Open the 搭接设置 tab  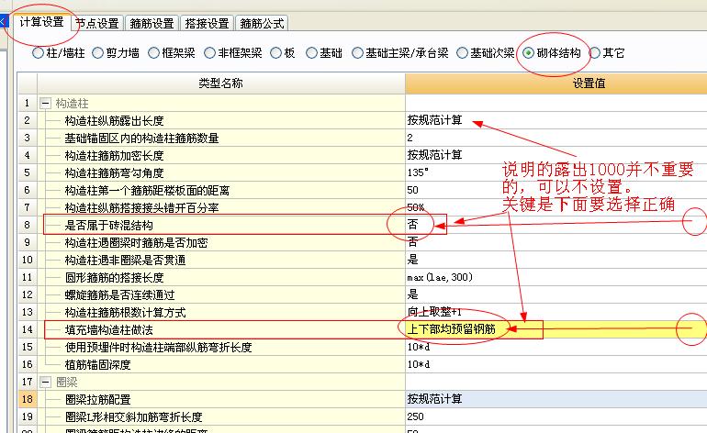click(207, 23)
